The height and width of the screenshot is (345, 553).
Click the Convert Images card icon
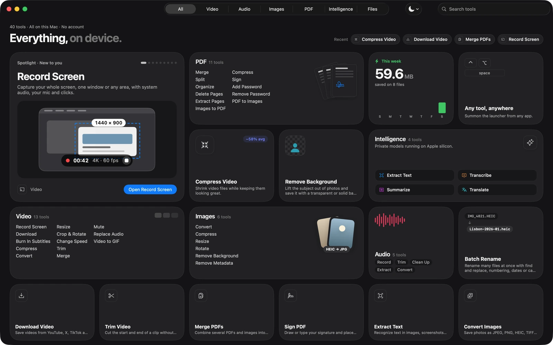pyautogui.click(x=470, y=296)
